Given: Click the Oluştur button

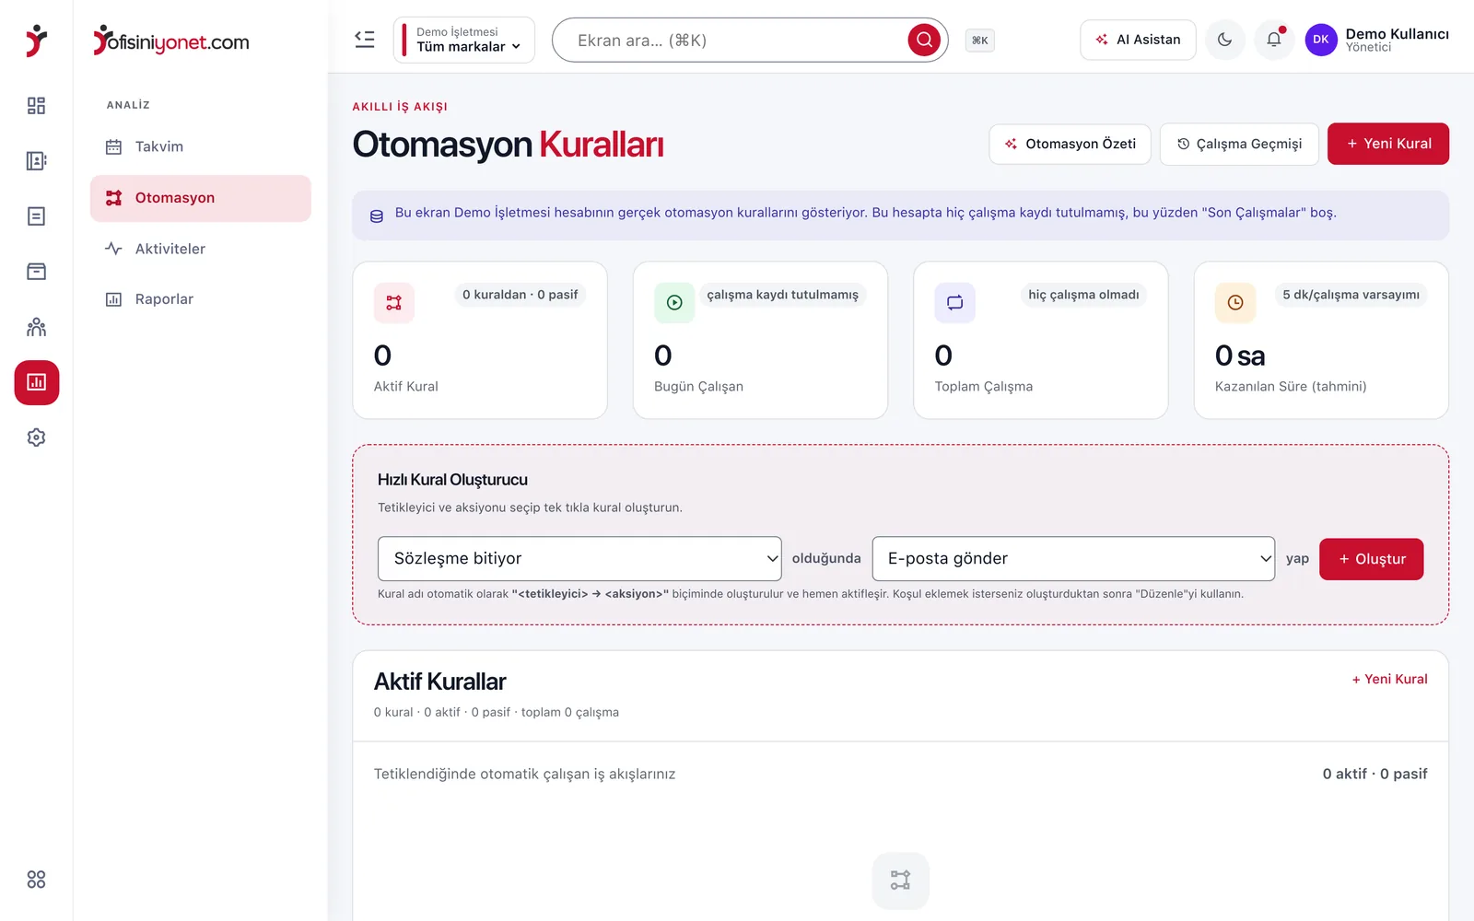Looking at the screenshot, I should (1371, 559).
